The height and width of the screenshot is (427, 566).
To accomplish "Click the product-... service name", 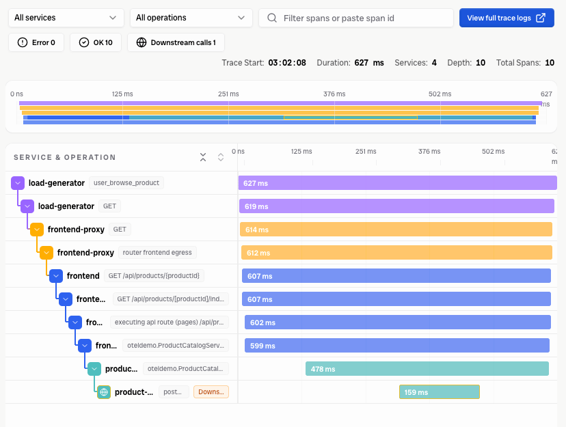I will point(134,392).
